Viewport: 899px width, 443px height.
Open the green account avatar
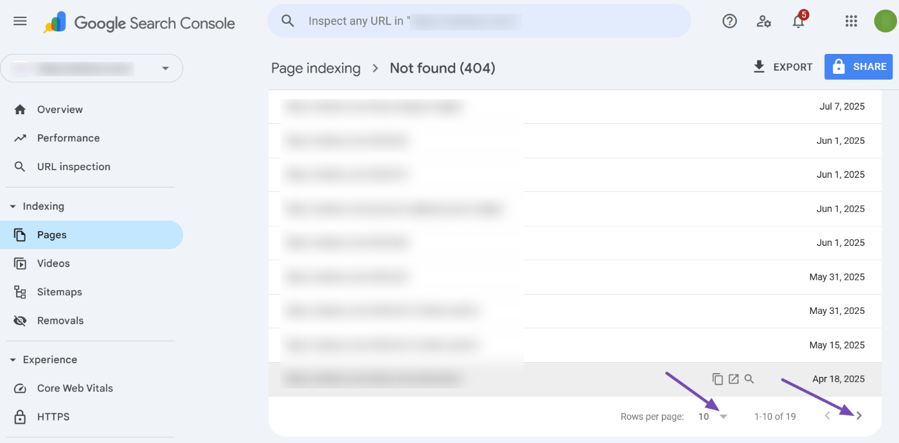[x=885, y=21]
